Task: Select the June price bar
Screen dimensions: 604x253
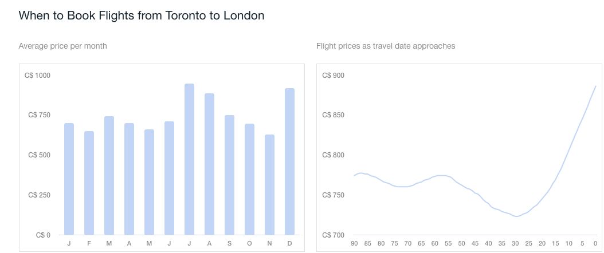Action: (x=169, y=178)
